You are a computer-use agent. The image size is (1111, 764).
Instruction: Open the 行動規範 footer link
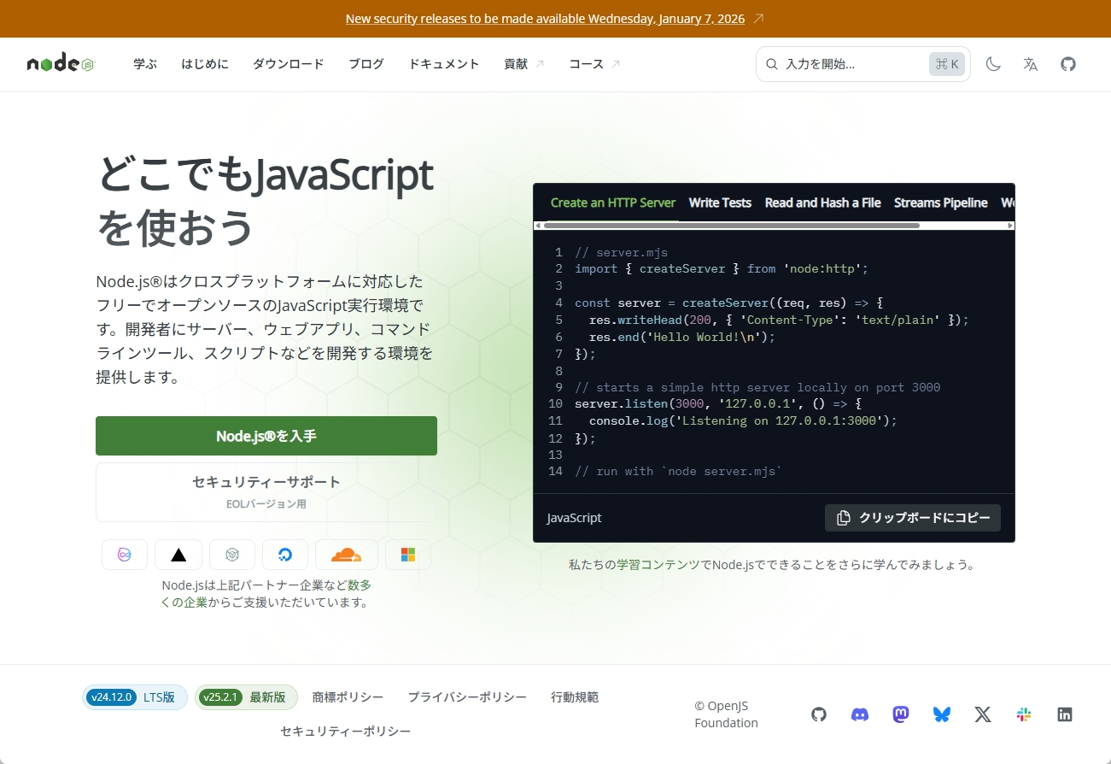pyautogui.click(x=575, y=697)
